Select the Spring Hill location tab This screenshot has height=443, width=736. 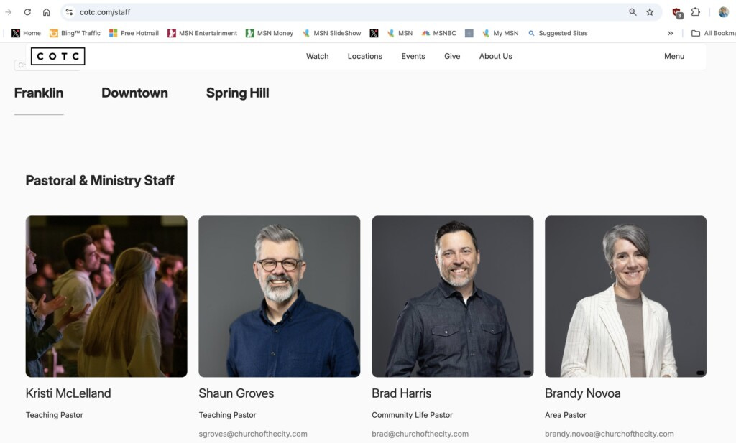(237, 93)
